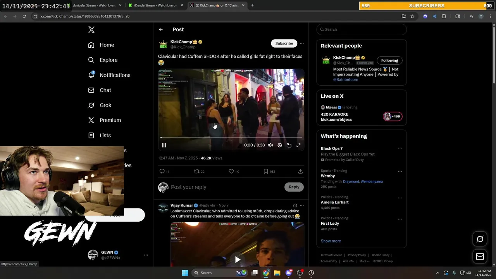This screenshot has height=279, width=496.
Task: Click the back arrow beside Post
Action: (x=161, y=29)
